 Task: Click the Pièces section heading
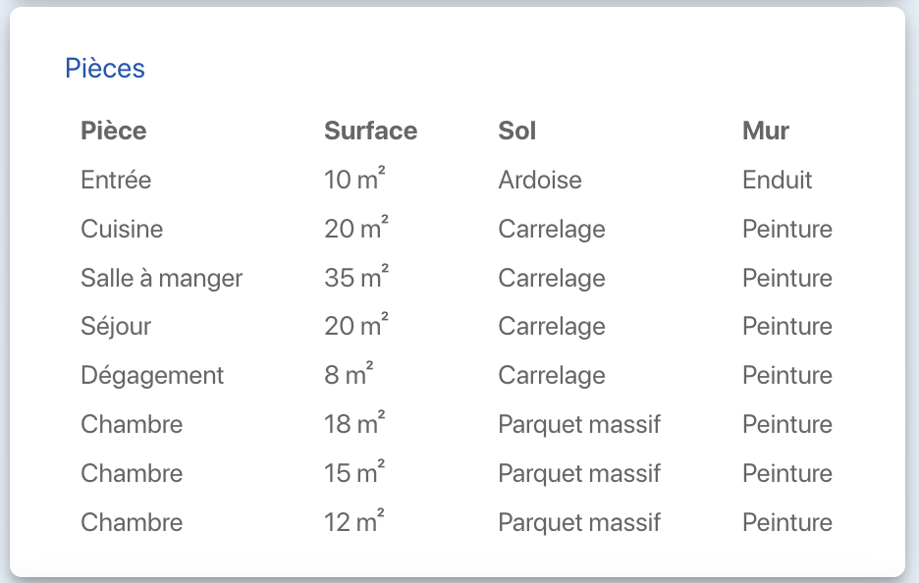(104, 69)
